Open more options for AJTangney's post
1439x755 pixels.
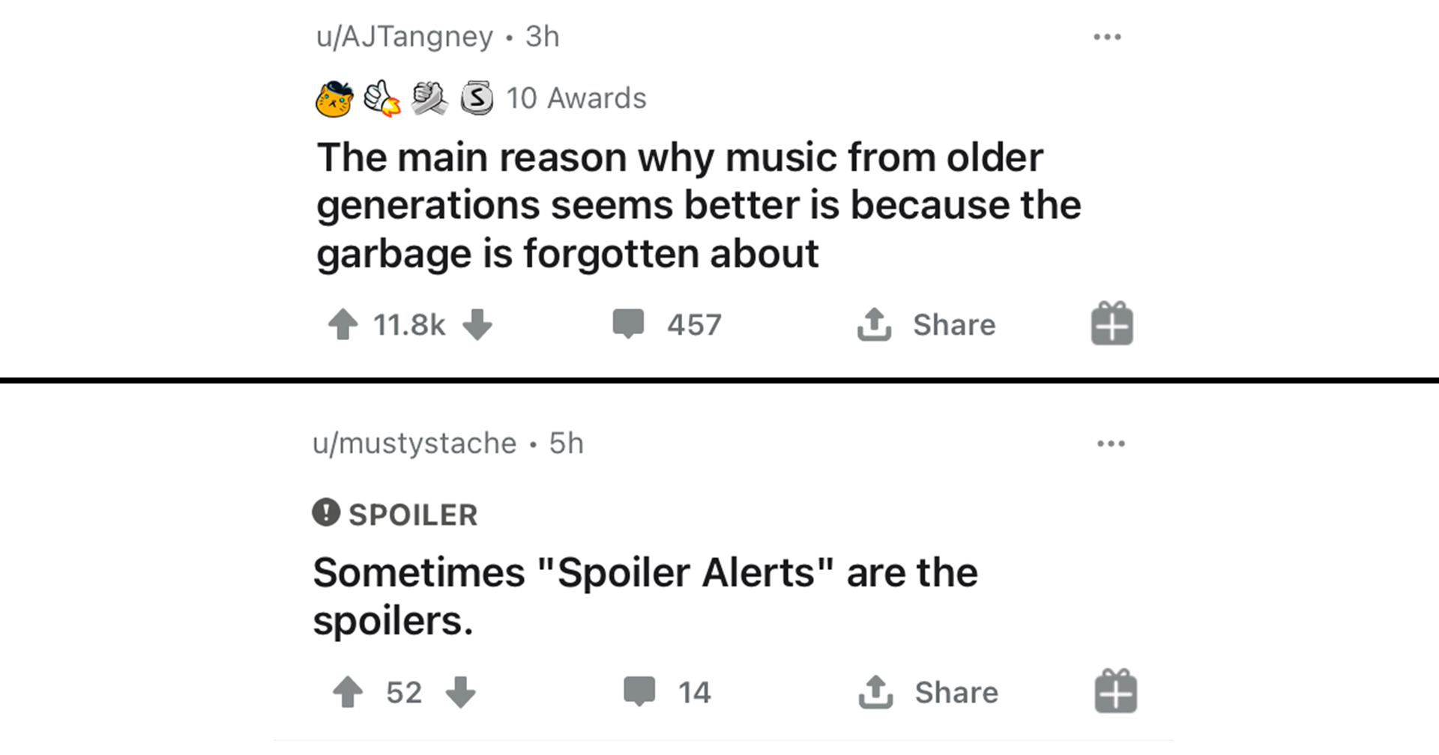1107,37
